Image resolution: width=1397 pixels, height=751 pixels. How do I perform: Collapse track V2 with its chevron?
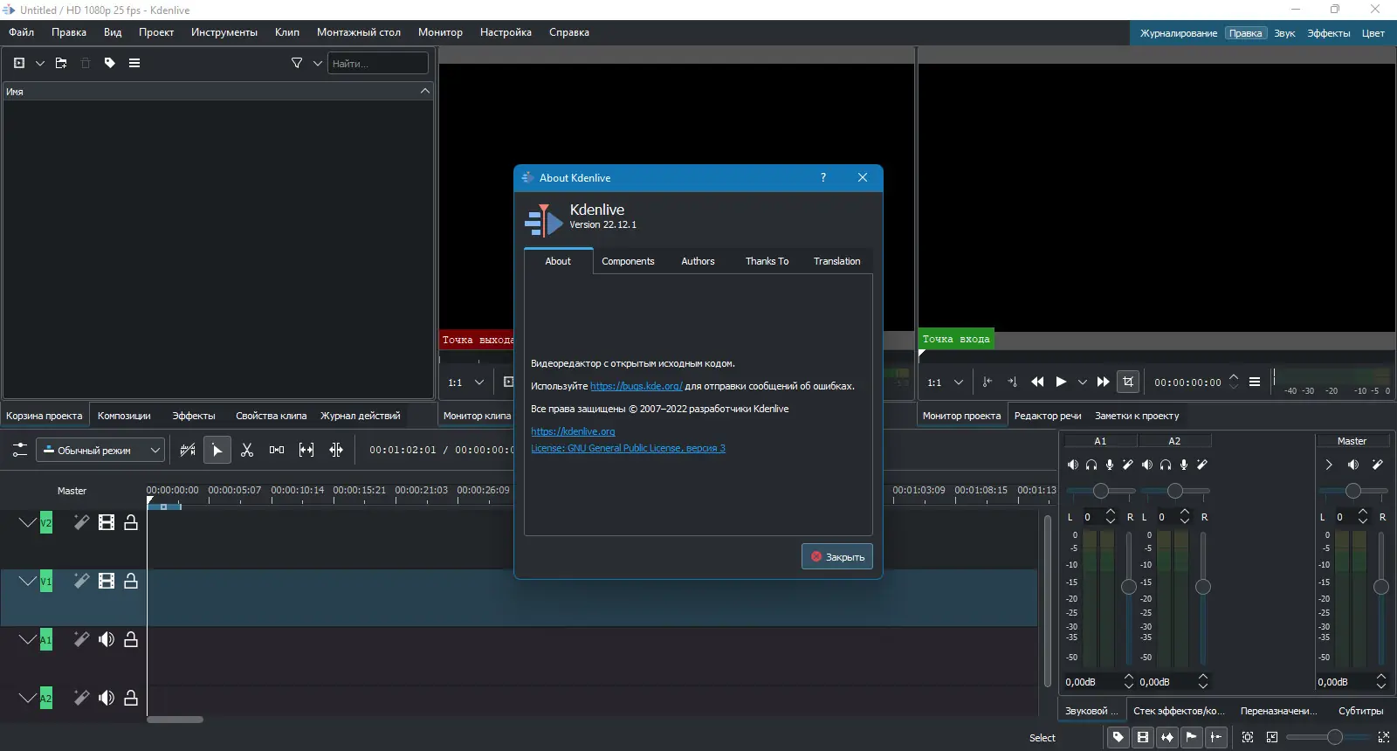point(27,522)
